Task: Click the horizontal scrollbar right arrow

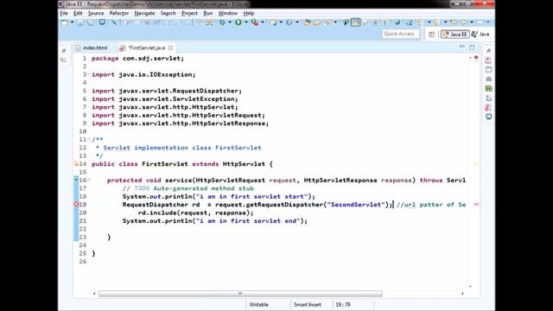Action: 462,294
